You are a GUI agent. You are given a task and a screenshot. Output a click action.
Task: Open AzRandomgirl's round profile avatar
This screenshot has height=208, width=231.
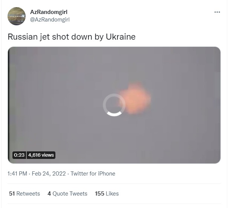tap(17, 16)
